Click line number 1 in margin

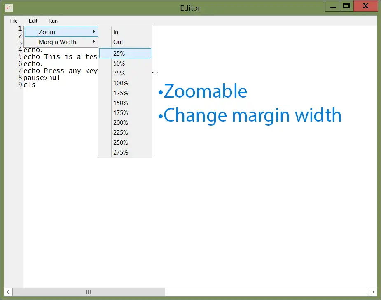[20, 29]
